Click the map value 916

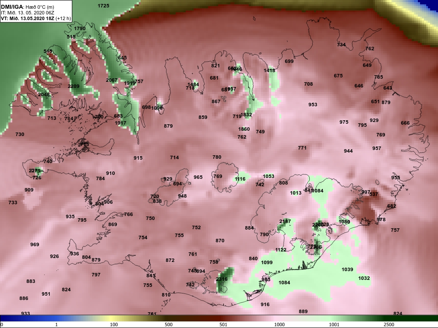click(265, 304)
